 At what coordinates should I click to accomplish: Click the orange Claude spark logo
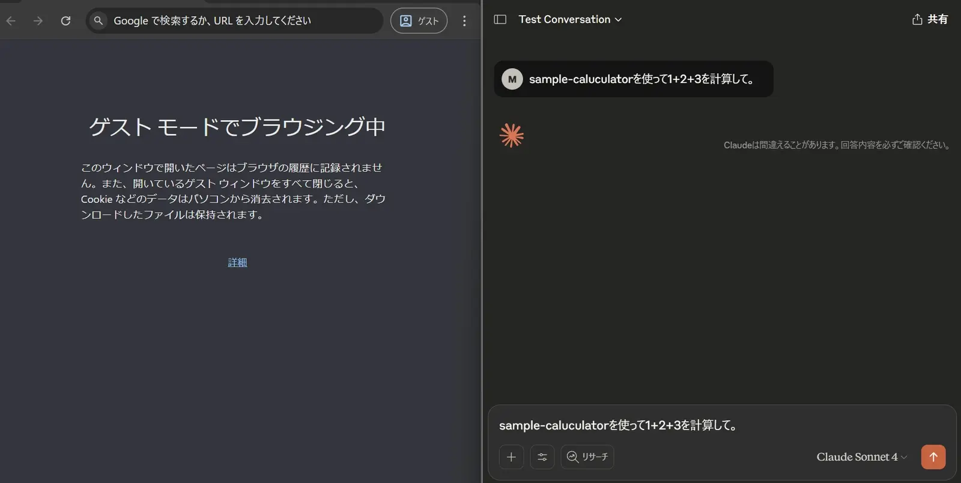pyautogui.click(x=512, y=136)
